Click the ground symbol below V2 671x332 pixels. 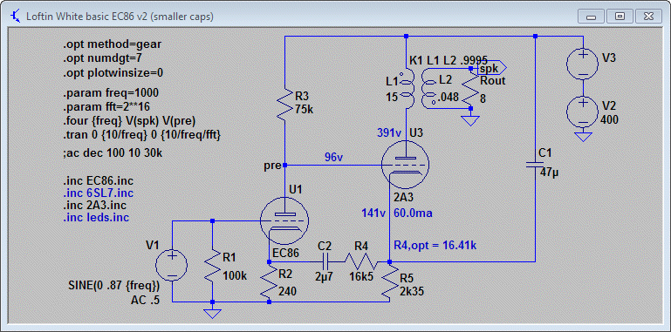(582, 137)
